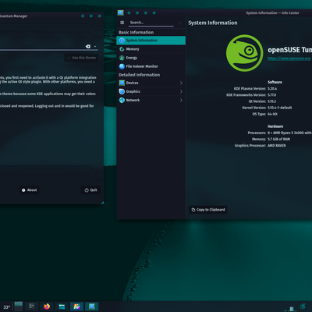This screenshot has width=312, height=312.
Task: Open the Info Center hamburger menu
Action: pos(122,23)
